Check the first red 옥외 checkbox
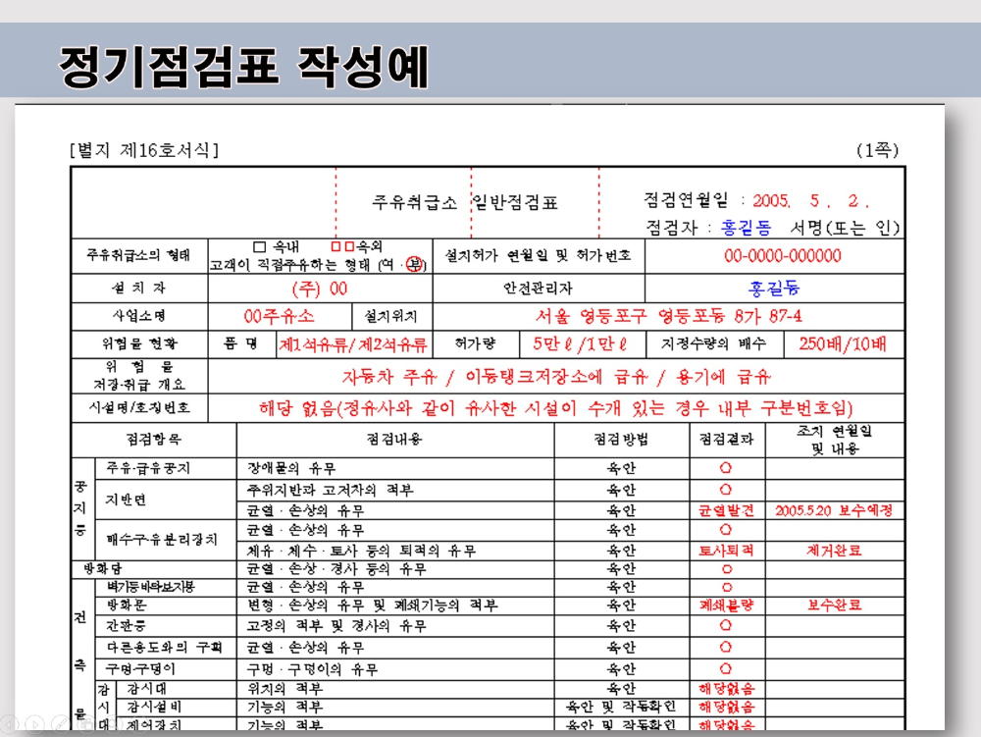 [336, 246]
